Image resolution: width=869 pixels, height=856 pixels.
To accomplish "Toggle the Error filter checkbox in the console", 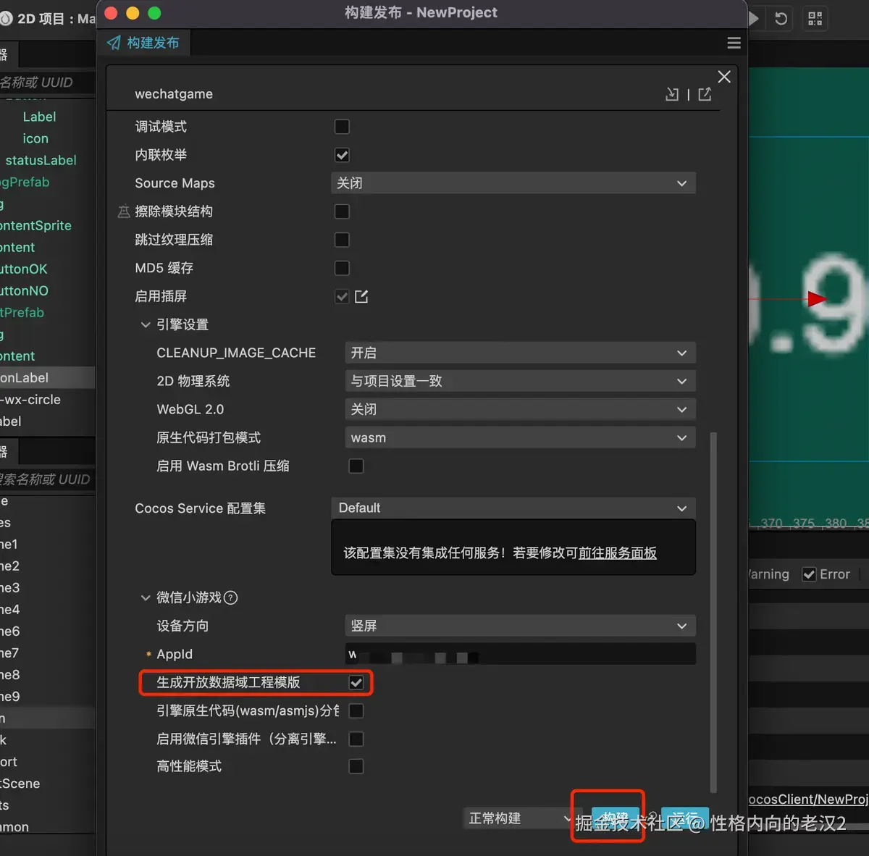I will click(x=809, y=574).
